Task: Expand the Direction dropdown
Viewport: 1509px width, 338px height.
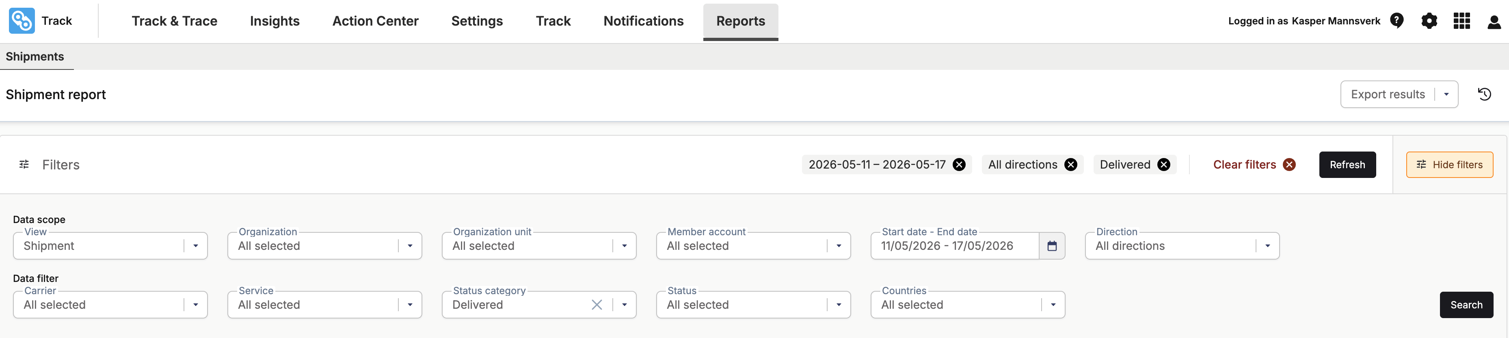Action: pos(1268,246)
